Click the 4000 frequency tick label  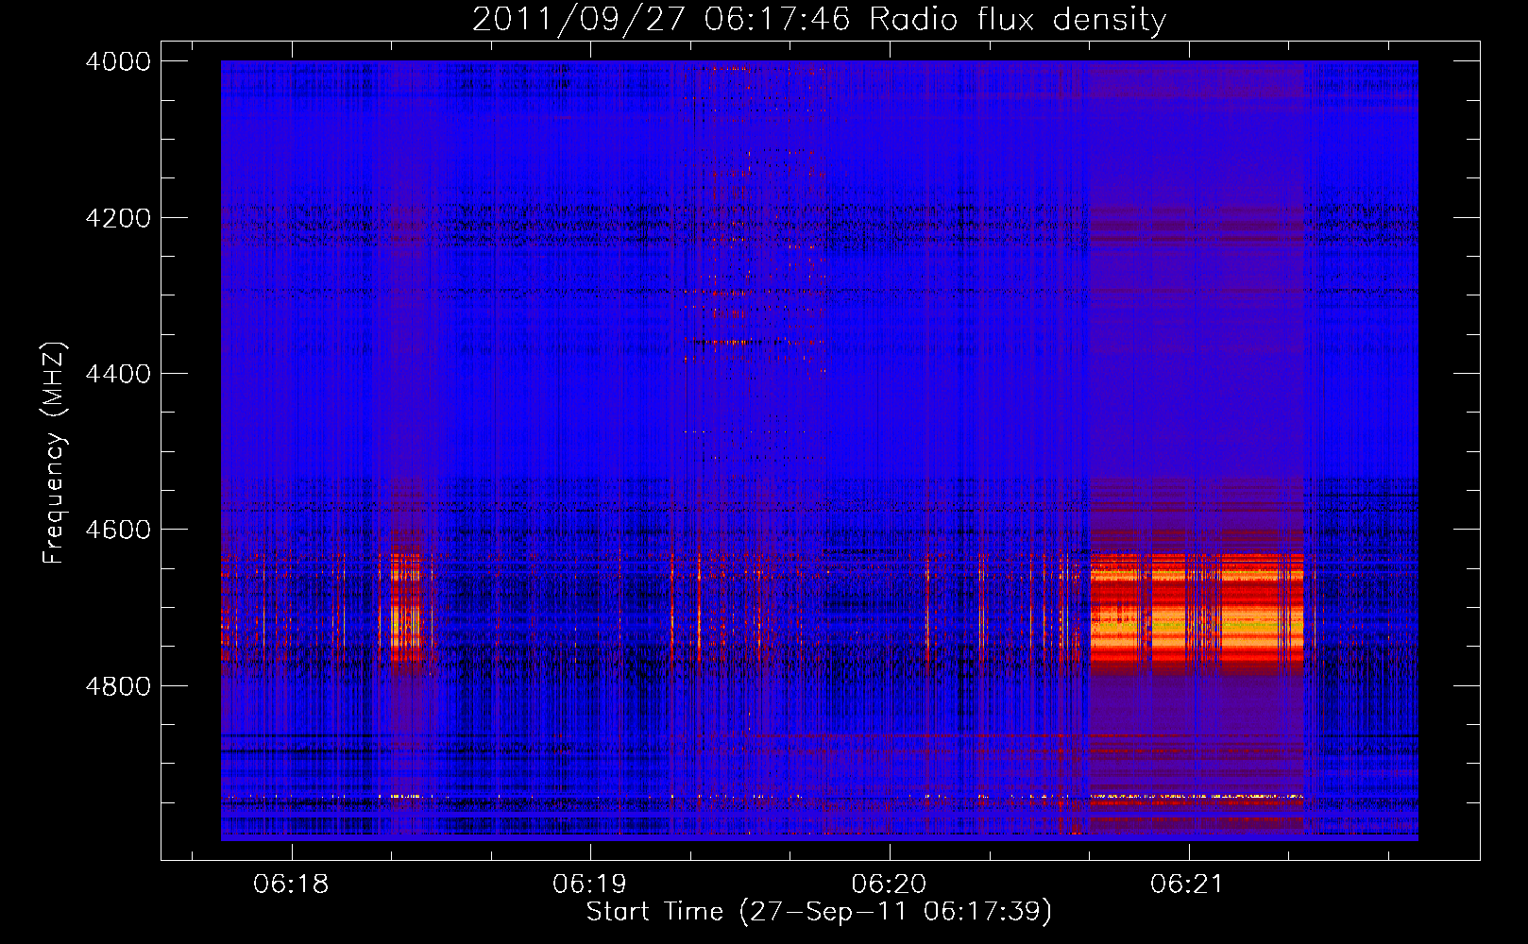pos(118,61)
